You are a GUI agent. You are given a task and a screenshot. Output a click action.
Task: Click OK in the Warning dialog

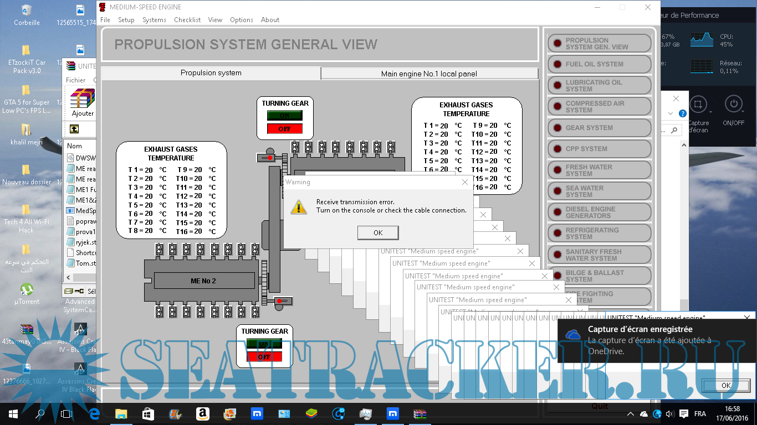click(x=377, y=233)
